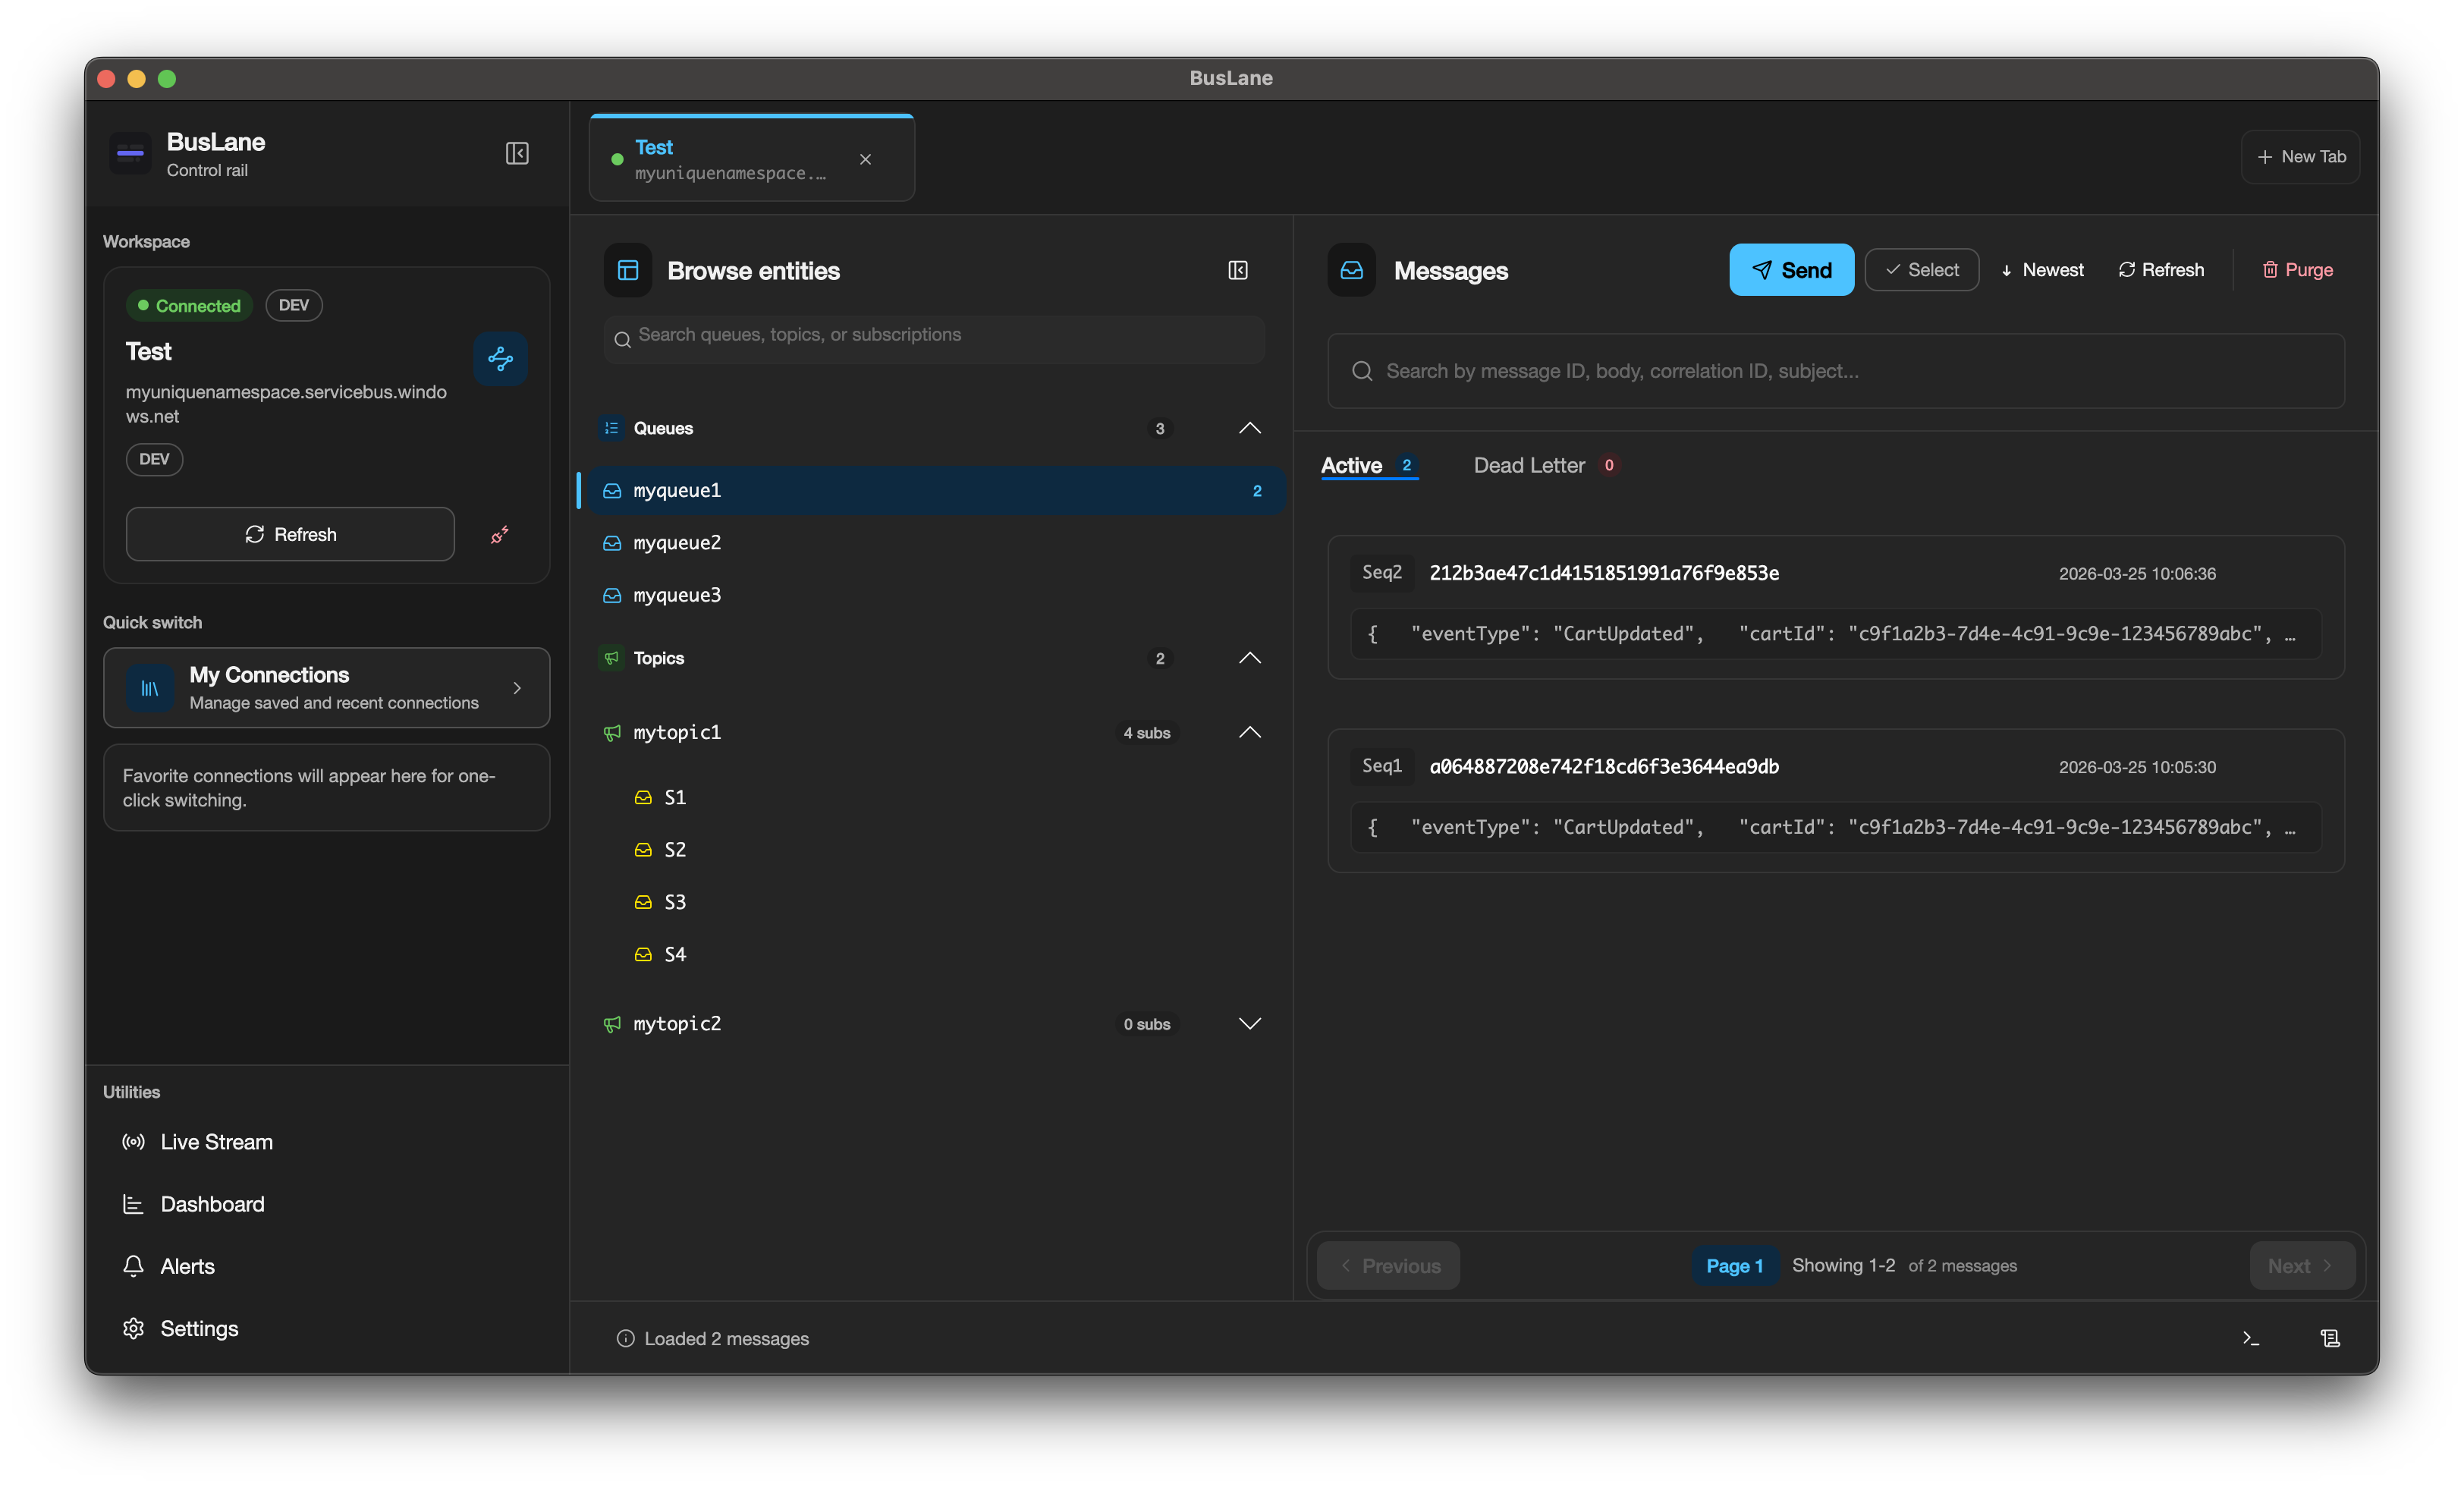Collapse the Queues section
Viewport: 2464px width, 1487px height.
pos(1250,429)
